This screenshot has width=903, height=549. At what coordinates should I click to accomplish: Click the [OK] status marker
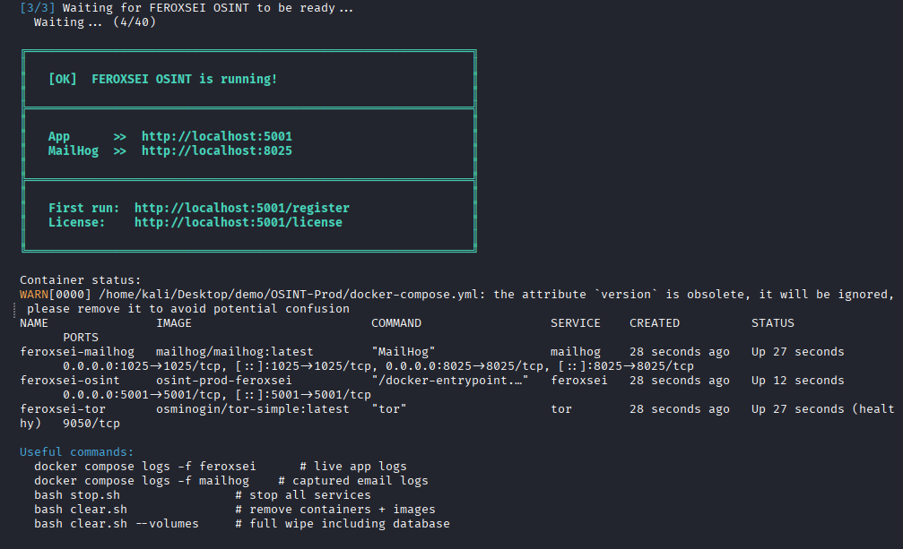click(63, 79)
